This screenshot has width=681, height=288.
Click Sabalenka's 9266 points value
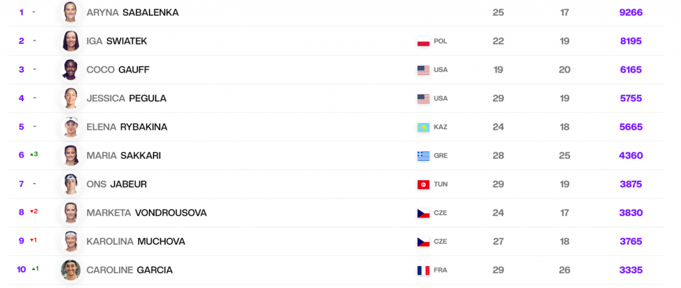click(x=630, y=12)
